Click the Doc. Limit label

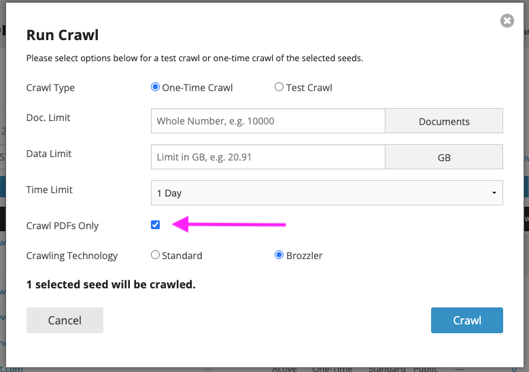[x=48, y=118]
